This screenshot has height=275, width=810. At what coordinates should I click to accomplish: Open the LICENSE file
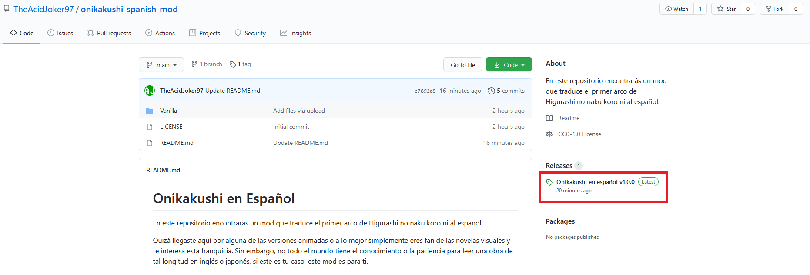tap(171, 127)
